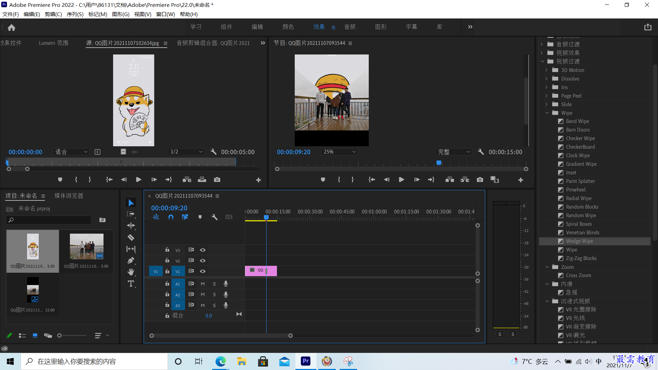Click the timeline playhead marker
658x370 pixels.
click(x=266, y=218)
